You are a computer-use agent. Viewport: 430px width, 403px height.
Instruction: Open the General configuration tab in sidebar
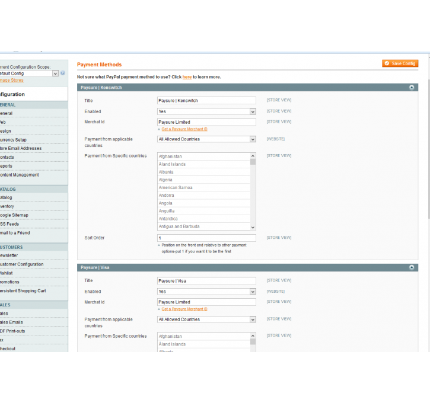tap(34, 113)
